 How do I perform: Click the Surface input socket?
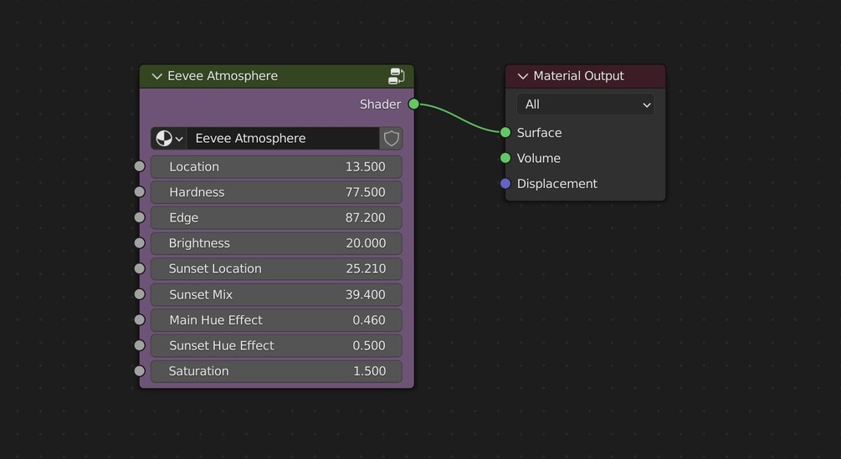505,133
